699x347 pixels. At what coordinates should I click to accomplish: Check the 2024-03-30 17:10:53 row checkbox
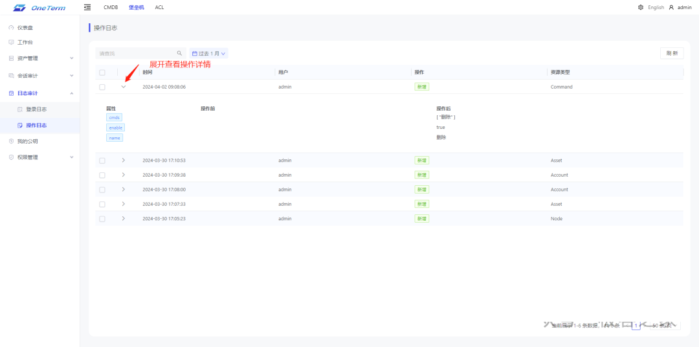click(x=102, y=160)
